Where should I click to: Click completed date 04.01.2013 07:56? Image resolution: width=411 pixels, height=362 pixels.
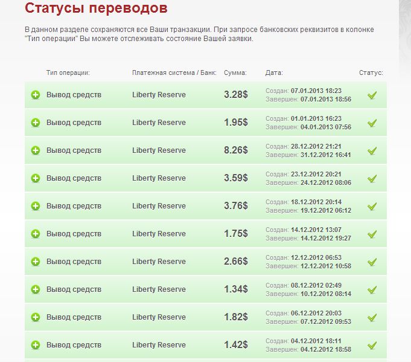tap(326, 127)
